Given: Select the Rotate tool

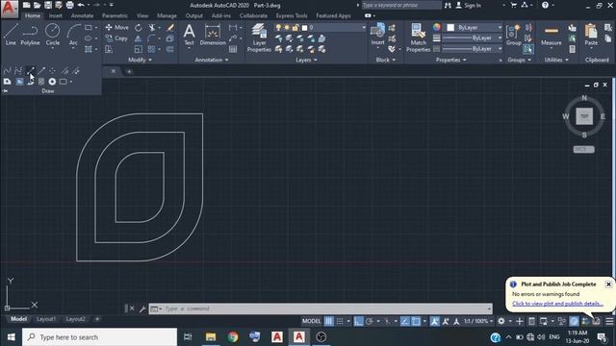Looking at the screenshot, I should coord(139,28).
